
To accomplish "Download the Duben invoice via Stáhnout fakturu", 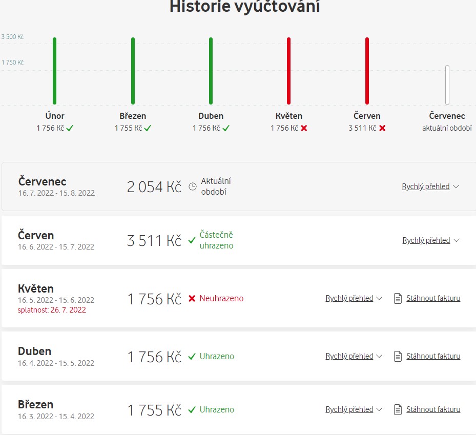I will tap(433, 356).
